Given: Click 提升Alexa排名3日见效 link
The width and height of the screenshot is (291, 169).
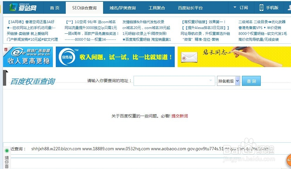Looking at the screenshot, I should [205, 28].
